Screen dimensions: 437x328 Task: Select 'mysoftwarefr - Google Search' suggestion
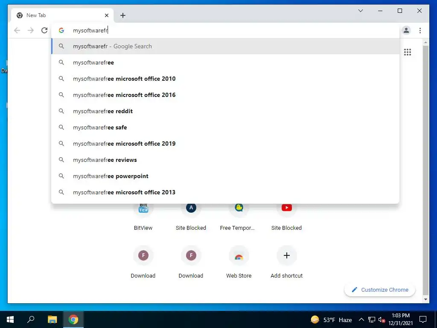(x=225, y=46)
